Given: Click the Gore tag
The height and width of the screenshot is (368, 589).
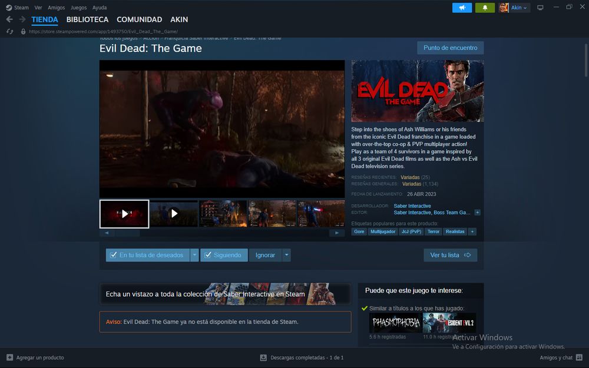Looking at the screenshot, I should pyautogui.click(x=359, y=231).
